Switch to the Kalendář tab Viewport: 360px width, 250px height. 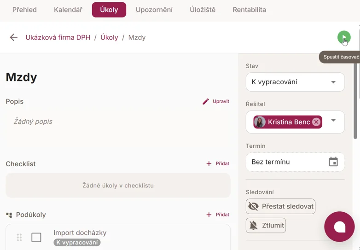tap(68, 10)
